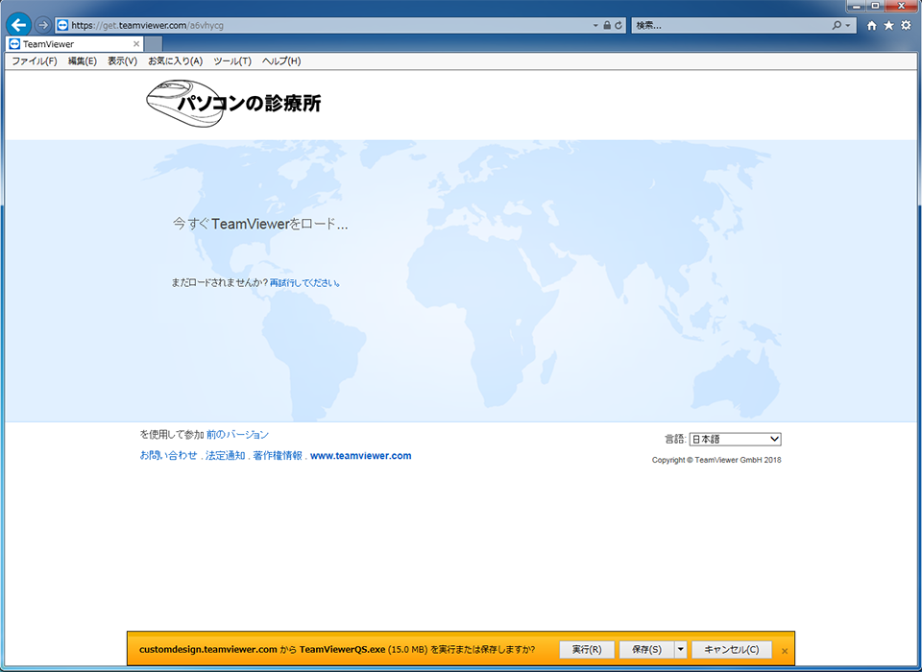Screen dimensions: 922x672
Task: Open browser tools gear icon
Action: (906, 25)
